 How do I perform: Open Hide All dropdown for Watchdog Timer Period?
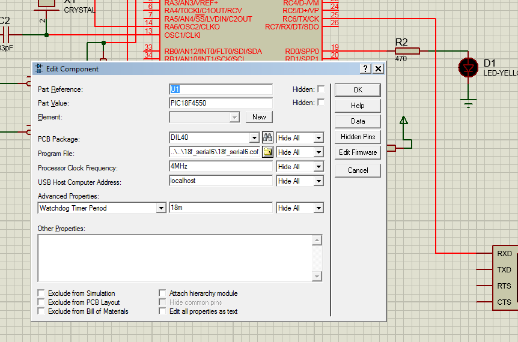click(x=318, y=208)
